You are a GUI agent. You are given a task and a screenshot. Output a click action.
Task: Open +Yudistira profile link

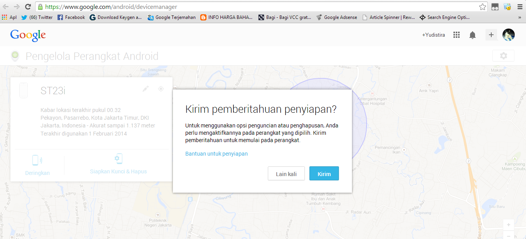(433, 35)
